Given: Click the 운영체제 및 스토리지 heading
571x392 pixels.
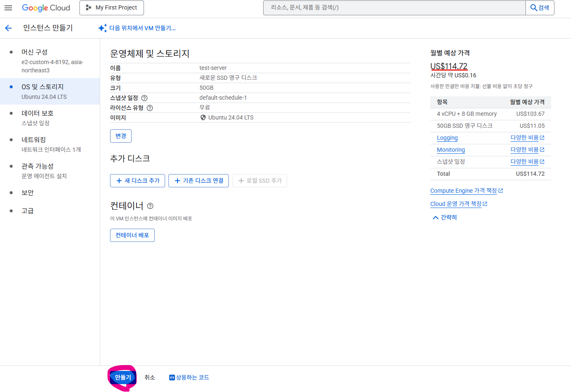Looking at the screenshot, I should pyautogui.click(x=150, y=54).
